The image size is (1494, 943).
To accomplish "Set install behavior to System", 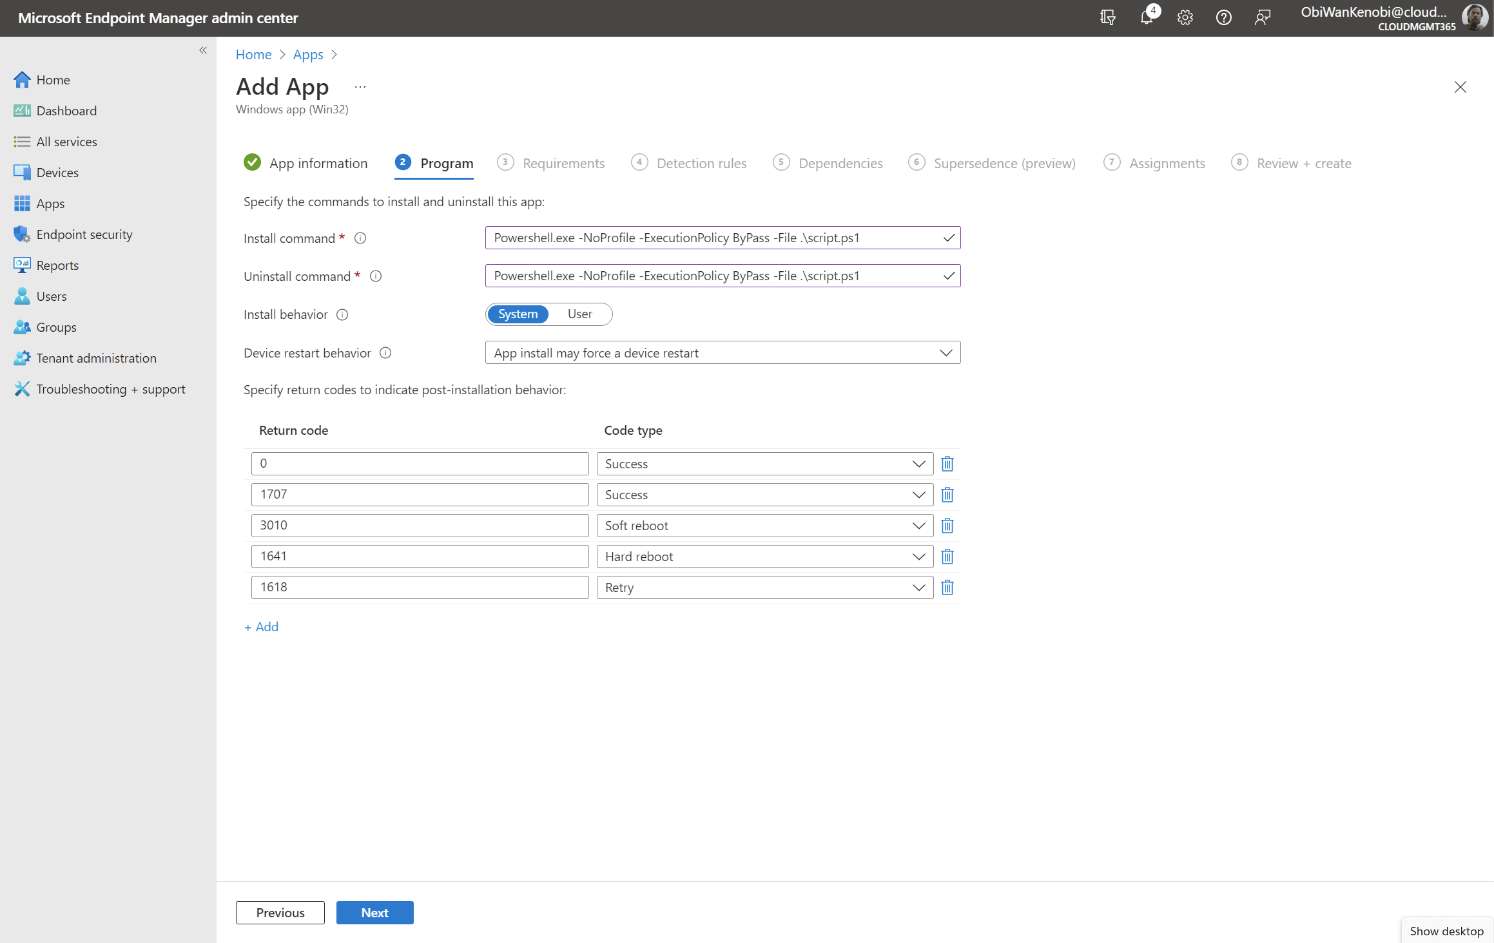I will [518, 314].
